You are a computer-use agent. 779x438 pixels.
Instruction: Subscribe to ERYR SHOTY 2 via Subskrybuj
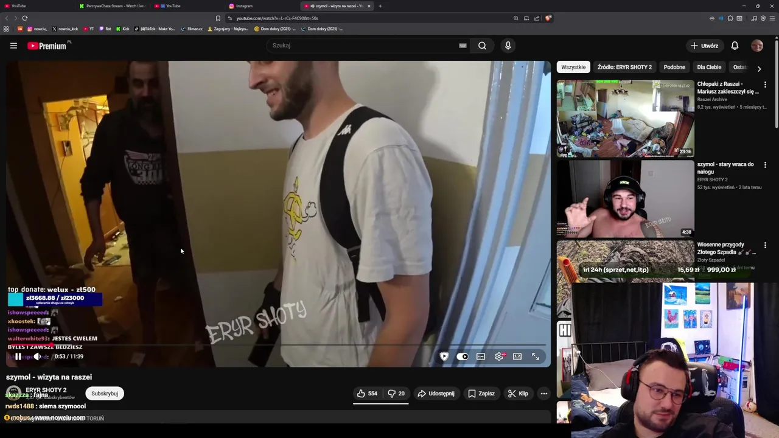[x=105, y=394]
